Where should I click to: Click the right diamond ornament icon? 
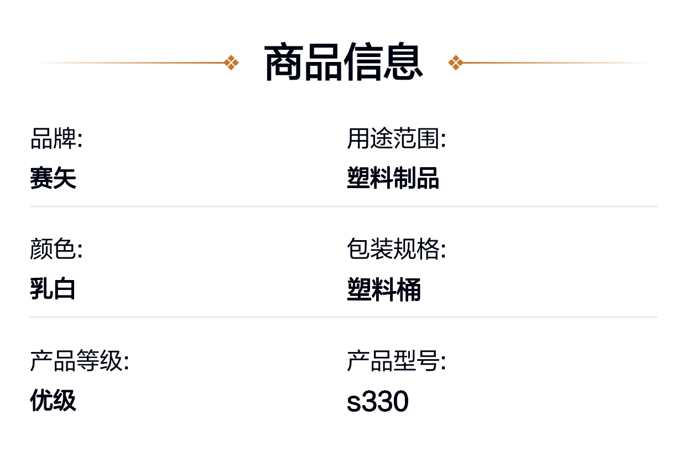(x=455, y=63)
